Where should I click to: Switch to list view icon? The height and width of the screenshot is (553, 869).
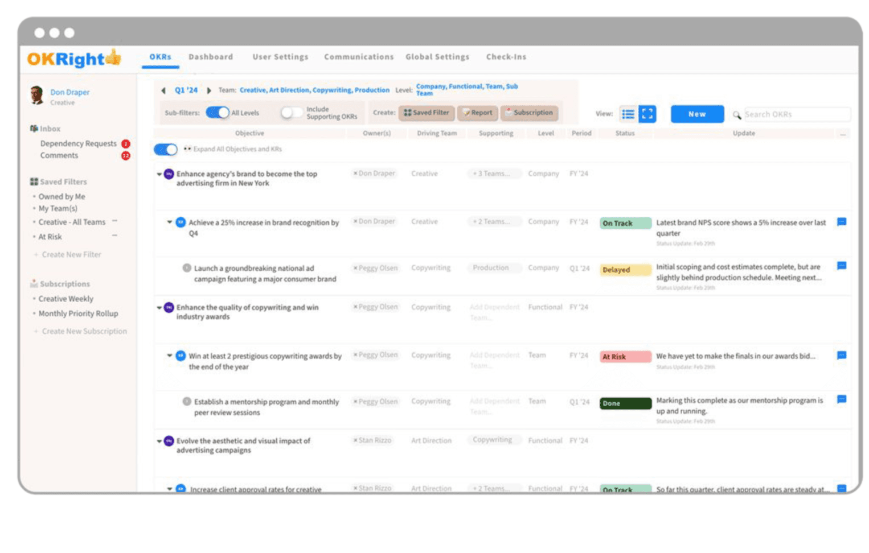pyautogui.click(x=628, y=114)
